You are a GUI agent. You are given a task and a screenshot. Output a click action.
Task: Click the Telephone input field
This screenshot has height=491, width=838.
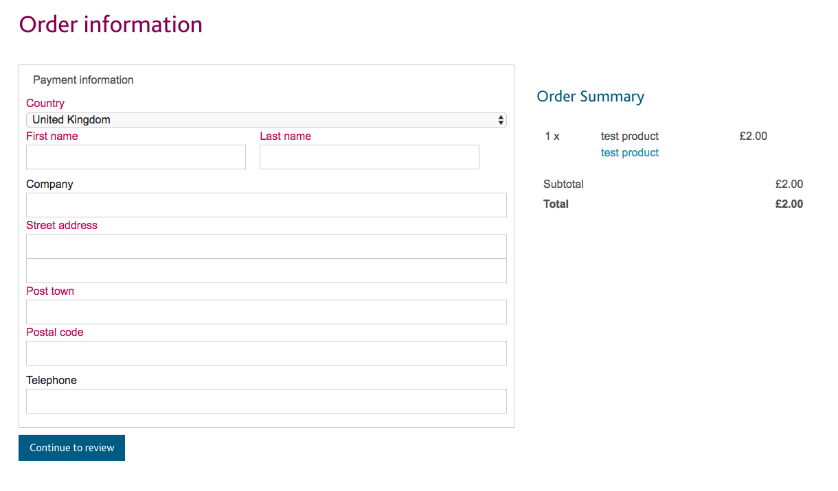tap(266, 401)
